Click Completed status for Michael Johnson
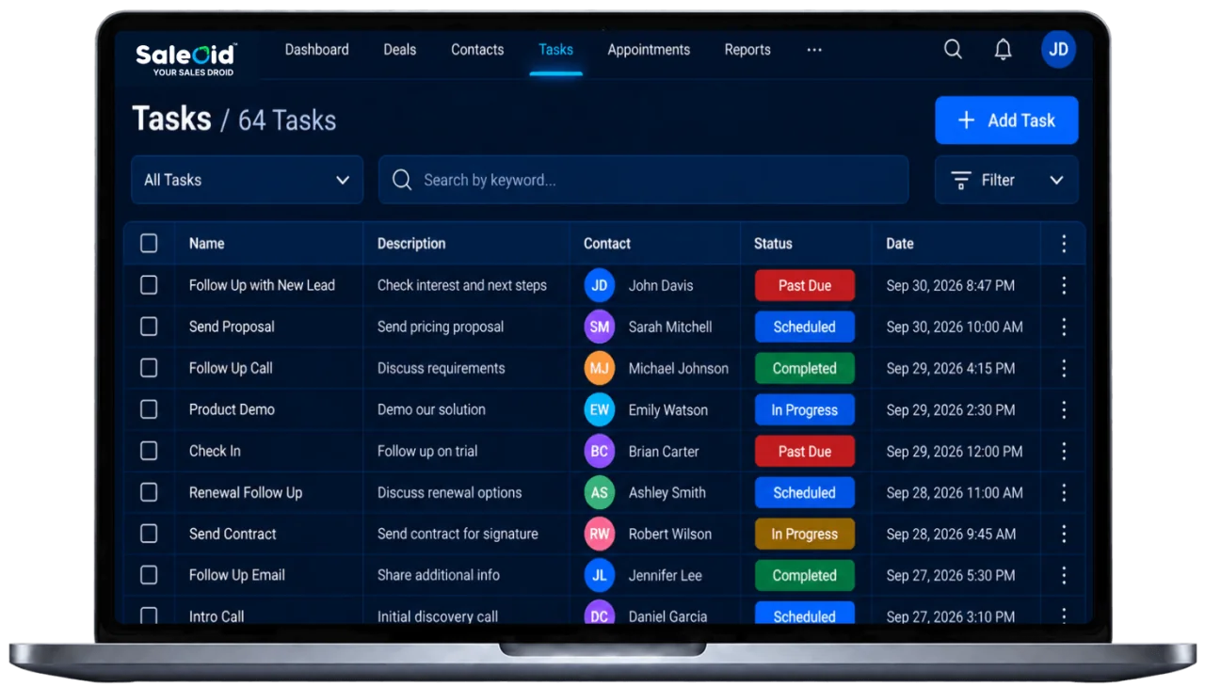Screen dimensions: 1205x687 coord(805,368)
